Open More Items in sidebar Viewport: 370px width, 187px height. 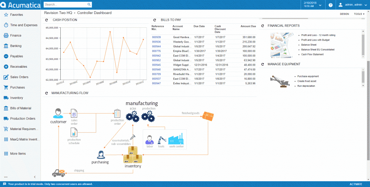click(18, 154)
